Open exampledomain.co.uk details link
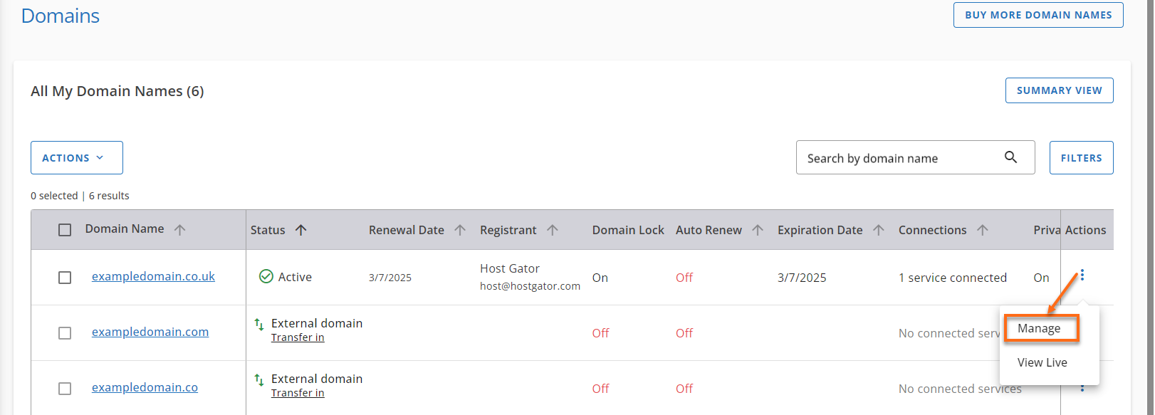This screenshot has width=1155, height=415. tap(152, 275)
